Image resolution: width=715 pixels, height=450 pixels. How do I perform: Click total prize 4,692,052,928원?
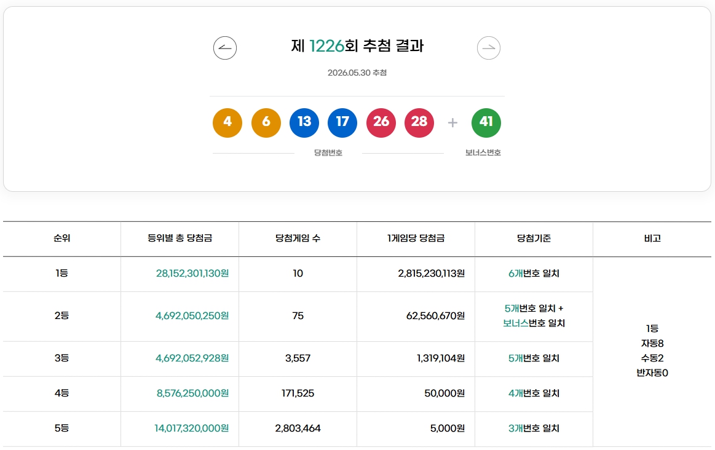[192, 358]
